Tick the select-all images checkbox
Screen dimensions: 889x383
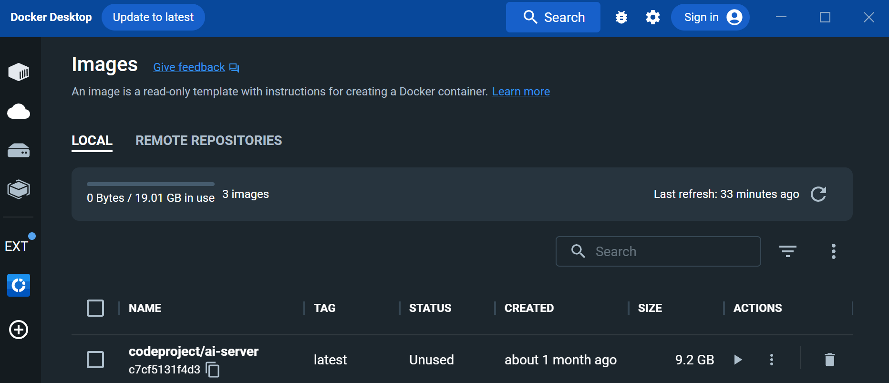95,308
